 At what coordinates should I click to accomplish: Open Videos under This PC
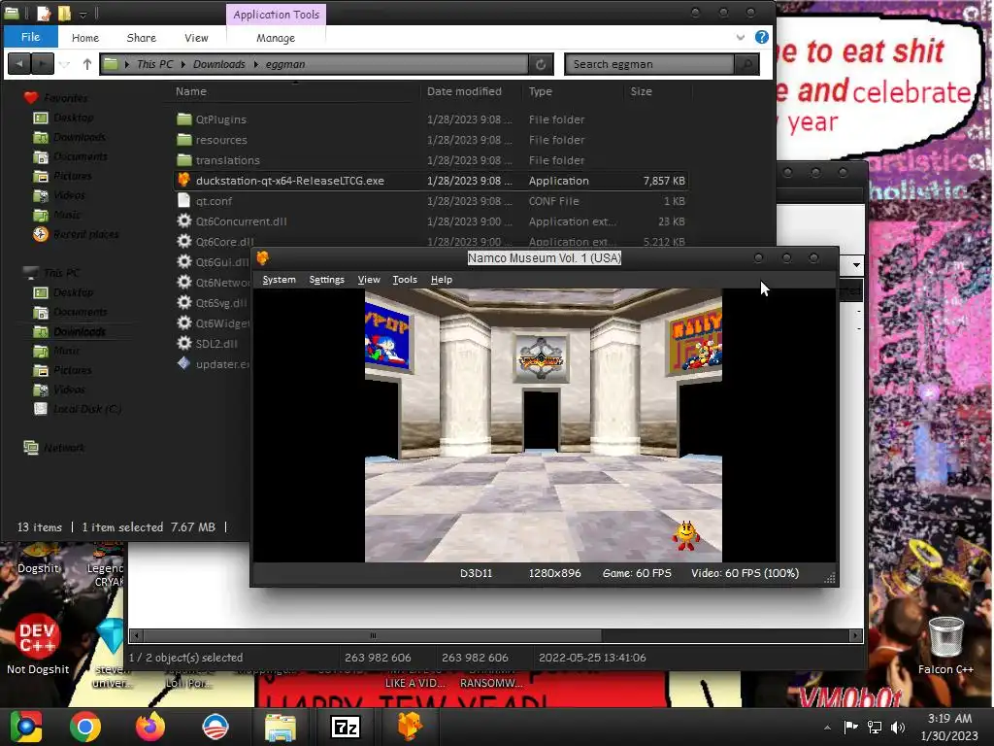coord(69,389)
